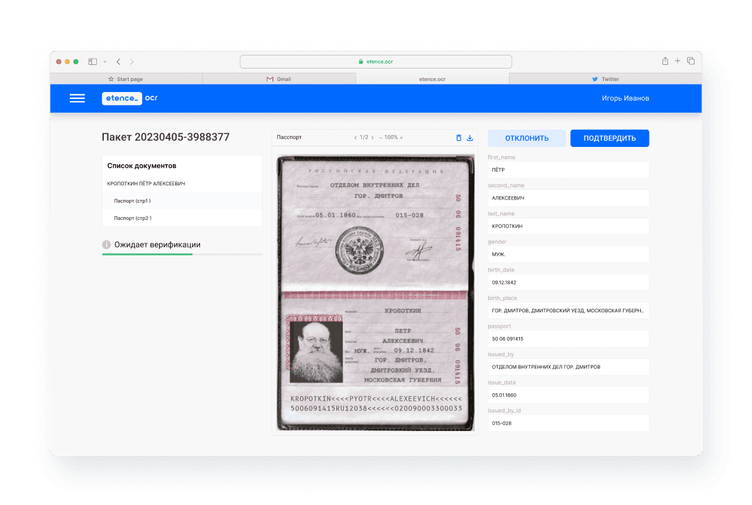This screenshot has height=505, width=752.
Task: Click the Safari share icon
Action: 665,61
